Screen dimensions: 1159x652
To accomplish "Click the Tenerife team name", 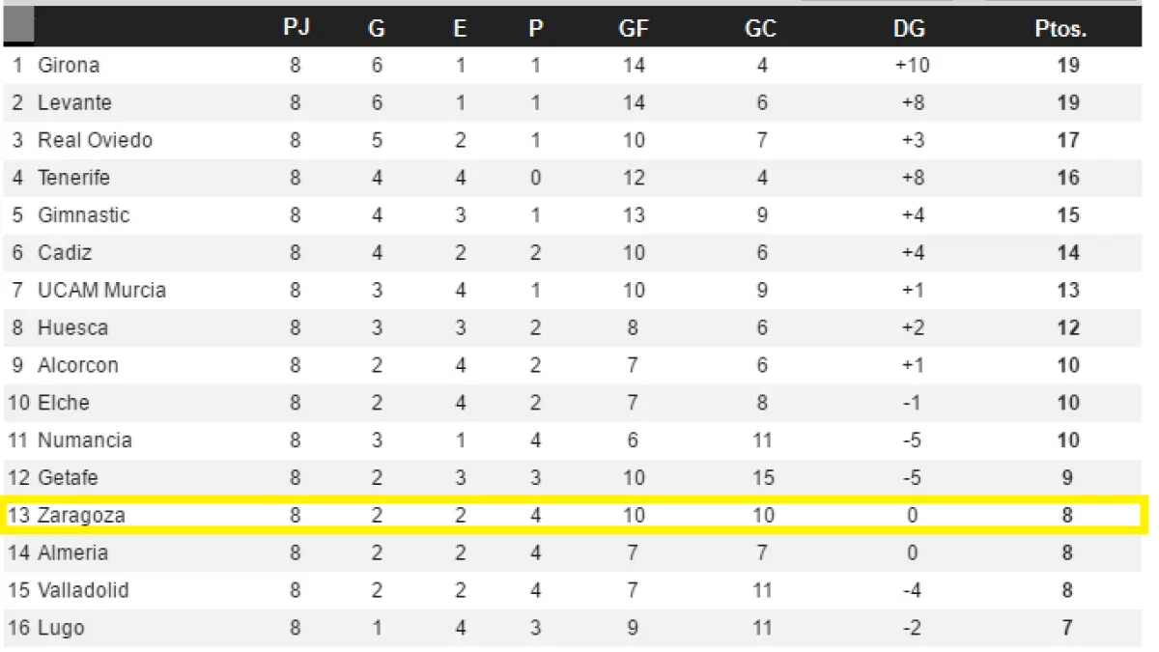I will click(73, 179).
